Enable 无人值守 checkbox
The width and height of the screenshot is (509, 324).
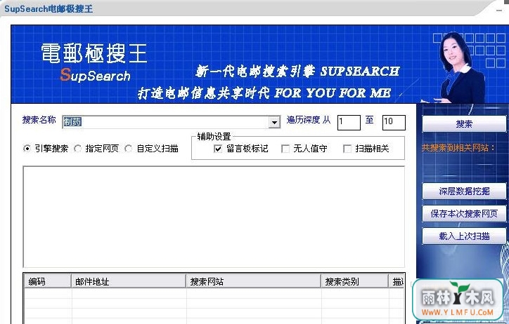285,149
